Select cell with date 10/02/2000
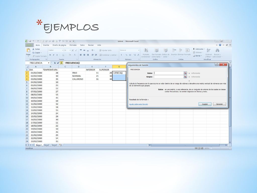 [36, 101]
